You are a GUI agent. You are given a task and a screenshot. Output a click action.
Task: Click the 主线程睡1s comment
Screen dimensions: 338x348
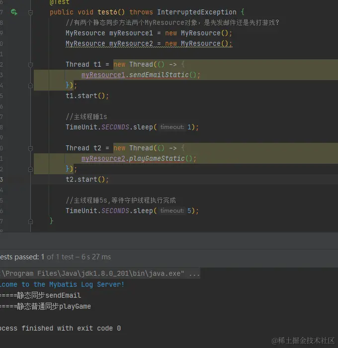86,116
